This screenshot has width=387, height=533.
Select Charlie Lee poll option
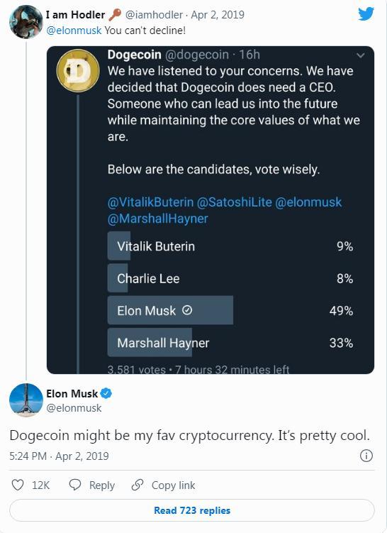click(230, 278)
